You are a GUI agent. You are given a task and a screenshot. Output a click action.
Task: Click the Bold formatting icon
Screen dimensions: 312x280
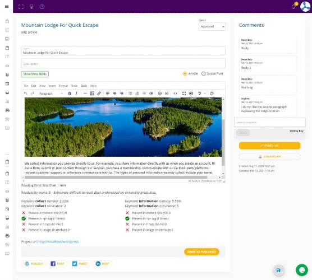pyautogui.click(x=70, y=94)
